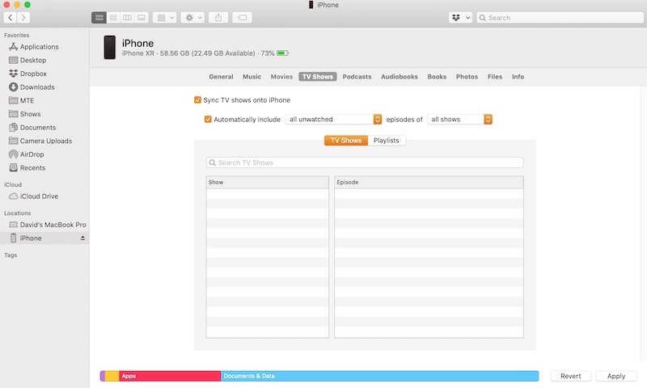Expand the 'all shows' dropdown

459,120
